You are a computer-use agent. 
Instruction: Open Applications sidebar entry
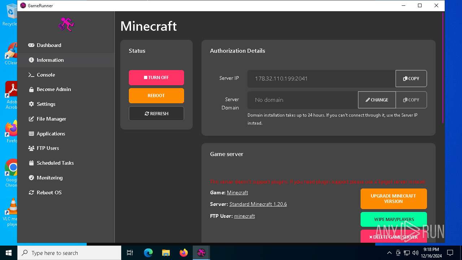66,134
